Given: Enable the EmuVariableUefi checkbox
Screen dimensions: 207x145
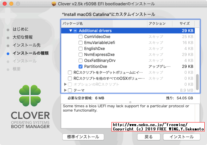Looking at the screenshot, I should tap(81, 43).
